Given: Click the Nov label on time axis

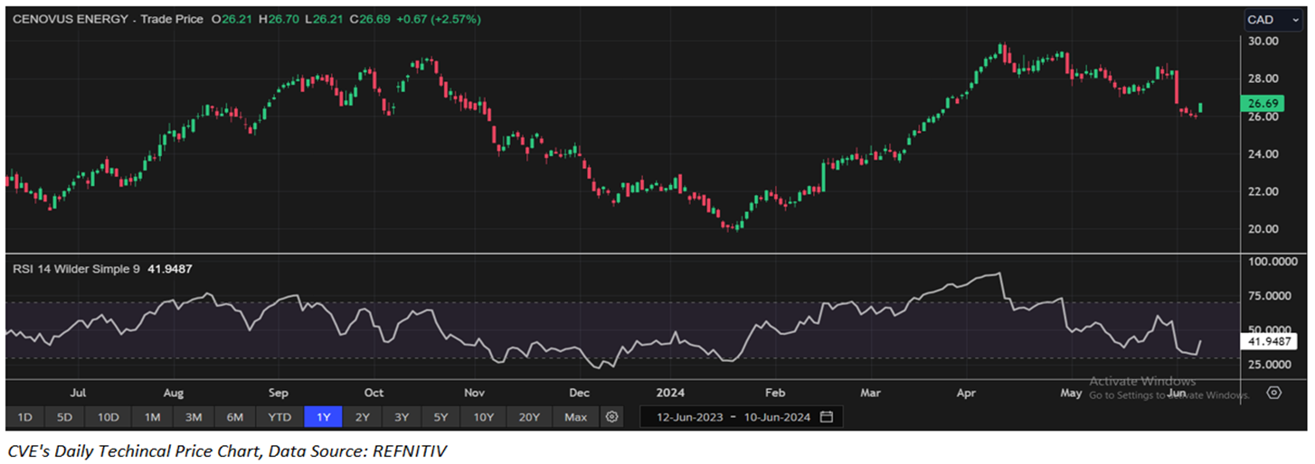Looking at the screenshot, I should click(475, 394).
